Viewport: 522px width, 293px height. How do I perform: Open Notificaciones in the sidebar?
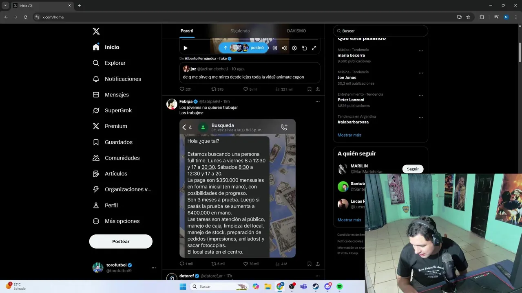117,79
